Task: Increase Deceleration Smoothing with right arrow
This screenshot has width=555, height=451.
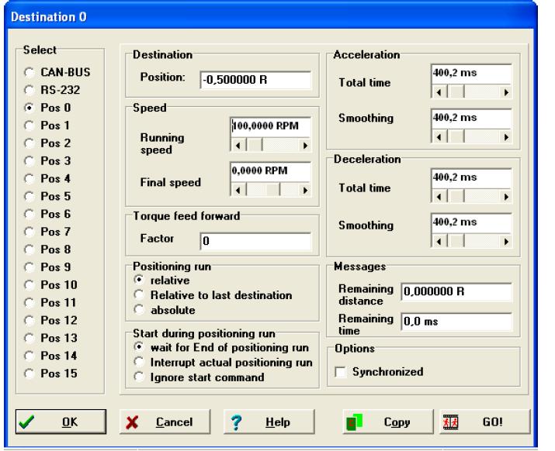Action: [x=506, y=242]
